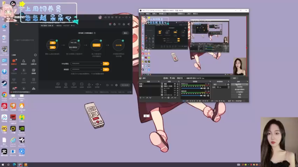Open settings gear in streaming app bottom bar
Viewport: 298px width, 167px height.
click(117, 85)
